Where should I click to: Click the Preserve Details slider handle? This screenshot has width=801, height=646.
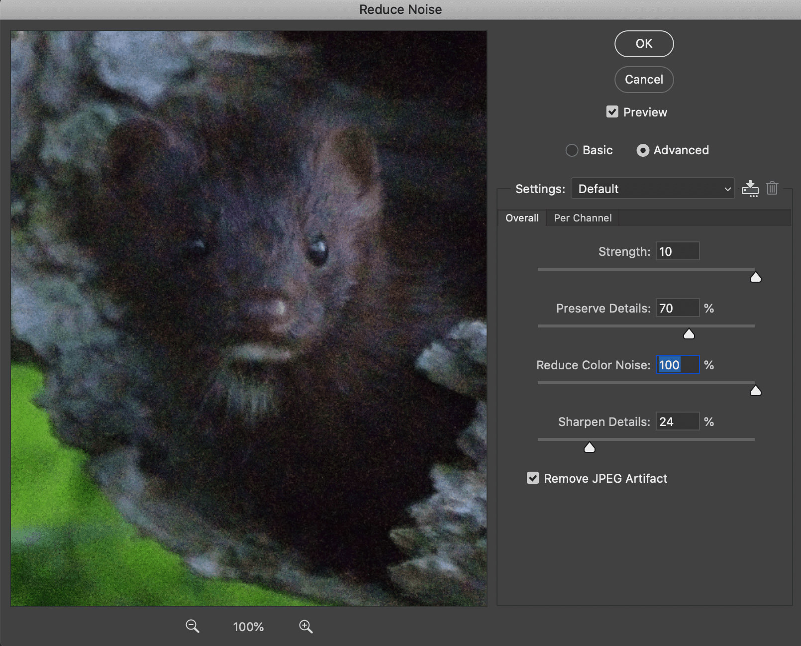689,334
